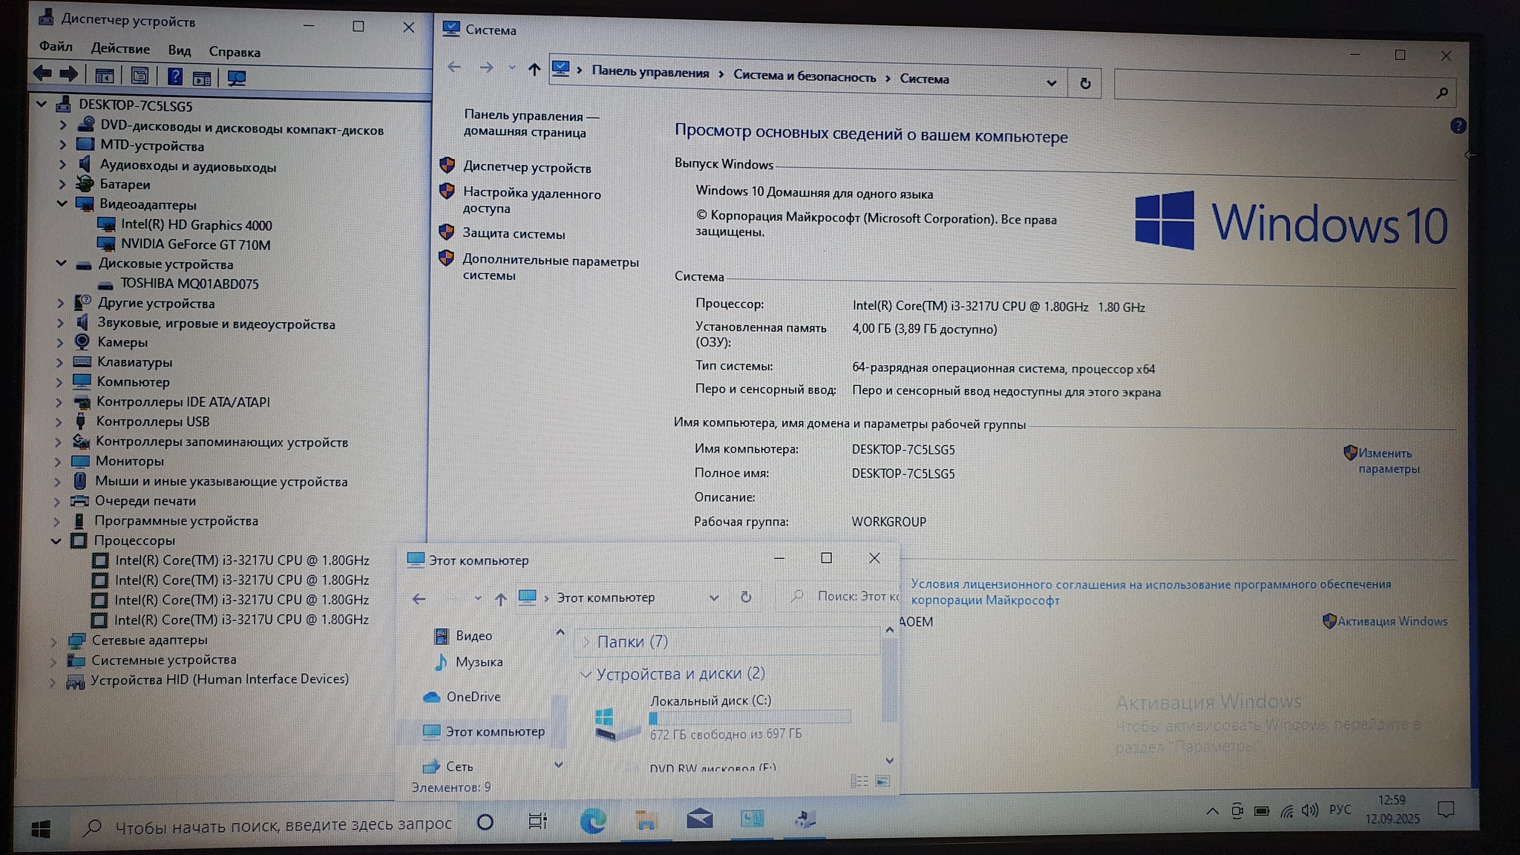Open the Mail app from taskbar
This screenshot has height=855, width=1520.
coord(699,819)
